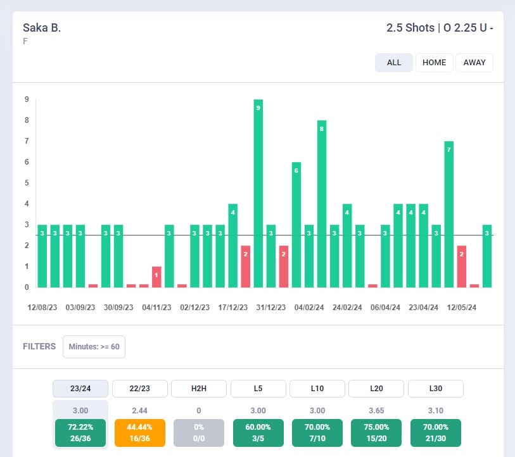
Task: Click the 04/11/23 date label
Action: coord(156,308)
